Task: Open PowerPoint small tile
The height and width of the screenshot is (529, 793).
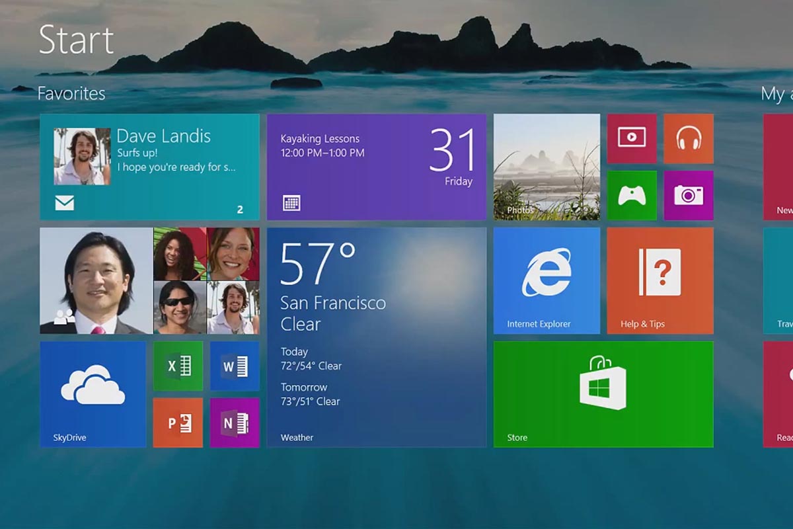Action: (x=178, y=423)
